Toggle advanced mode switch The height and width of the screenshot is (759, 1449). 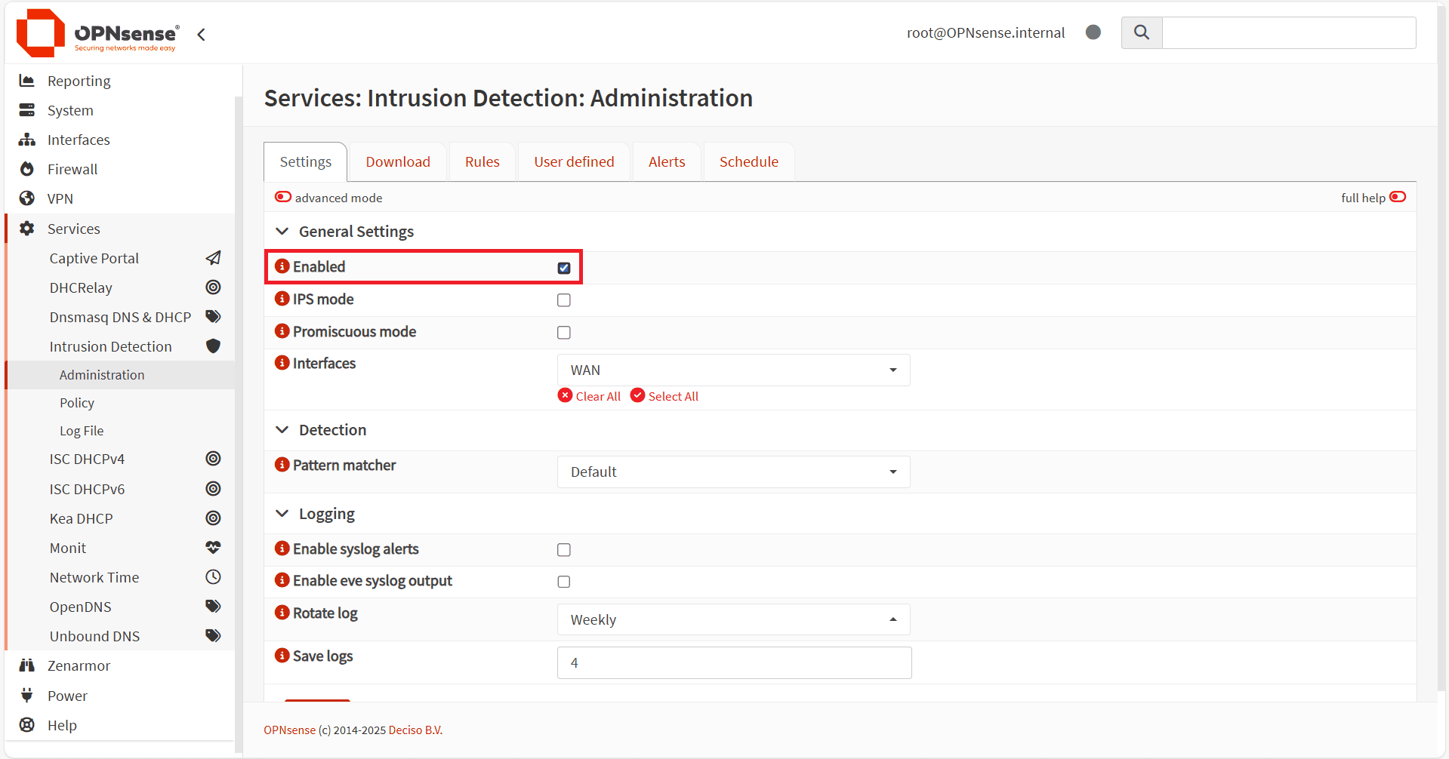(283, 197)
